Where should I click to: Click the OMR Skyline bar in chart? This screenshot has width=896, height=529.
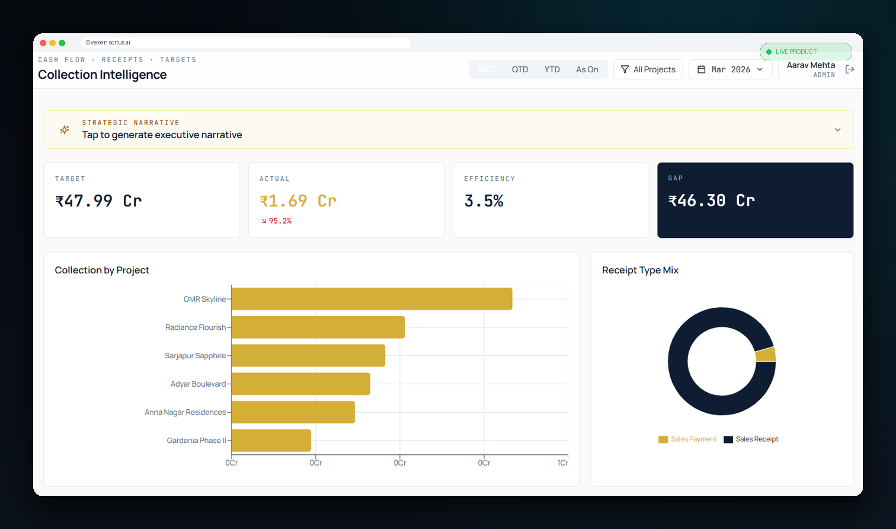(372, 299)
